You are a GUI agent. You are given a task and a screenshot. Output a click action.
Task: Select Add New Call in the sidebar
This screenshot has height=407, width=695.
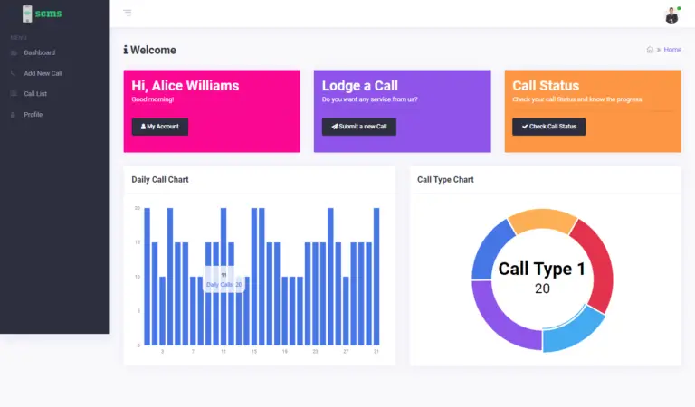[x=43, y=73]
